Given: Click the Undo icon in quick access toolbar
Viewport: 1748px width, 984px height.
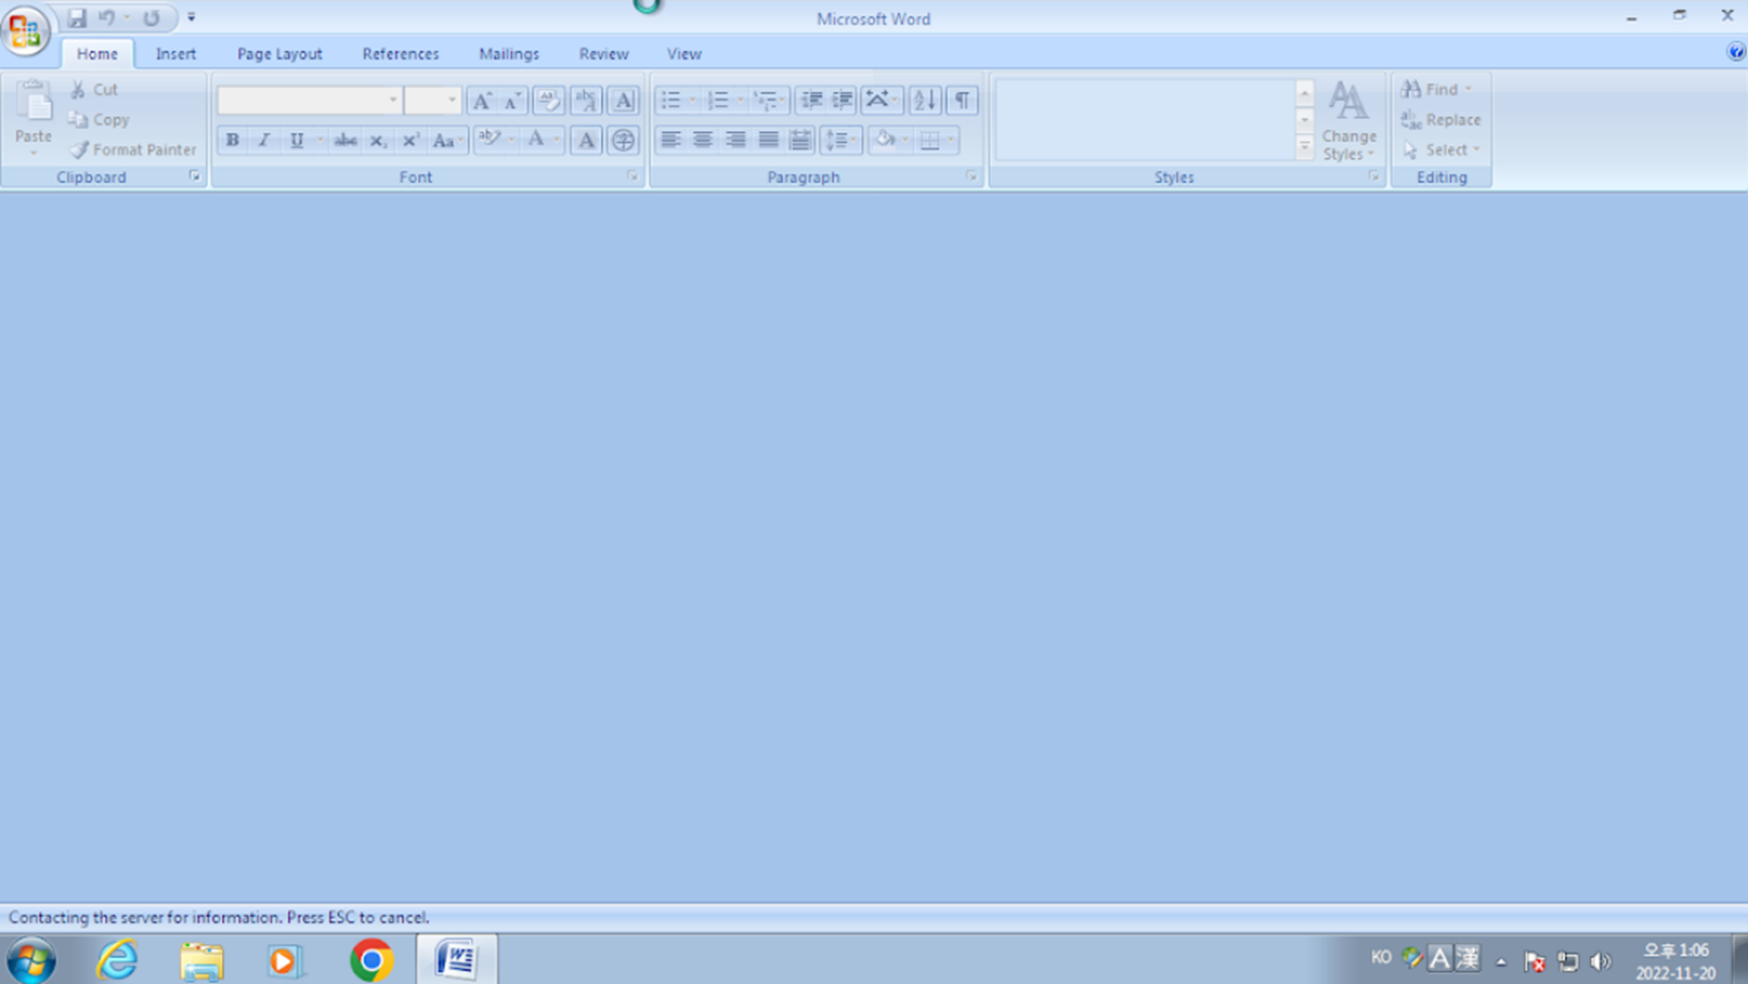Looking at the screenshot, I should click(106, 18).
